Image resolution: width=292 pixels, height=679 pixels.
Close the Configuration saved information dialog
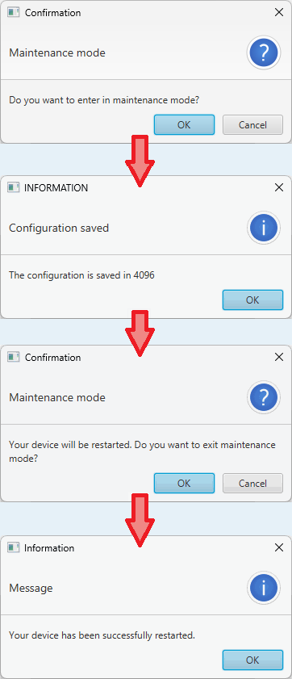pyautogui.click(x=279, y=187)
